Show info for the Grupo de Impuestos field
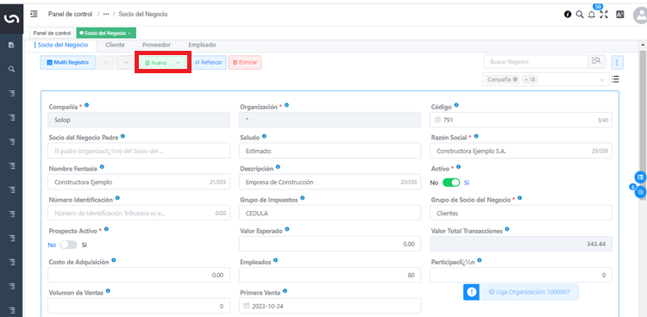Image resolution: width=647 pixels, height=317 pixels. pyautogui.click(x=303, y=198)
